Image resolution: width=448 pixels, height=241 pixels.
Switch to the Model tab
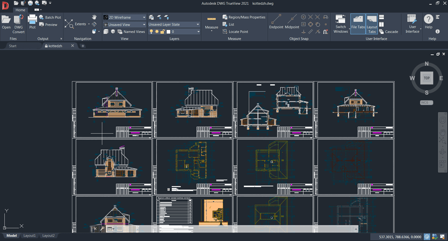(12, 236)
